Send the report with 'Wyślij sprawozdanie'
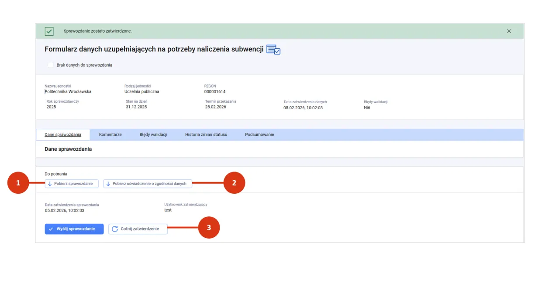Screen dimensions: 559x283 tap(74, 229)
